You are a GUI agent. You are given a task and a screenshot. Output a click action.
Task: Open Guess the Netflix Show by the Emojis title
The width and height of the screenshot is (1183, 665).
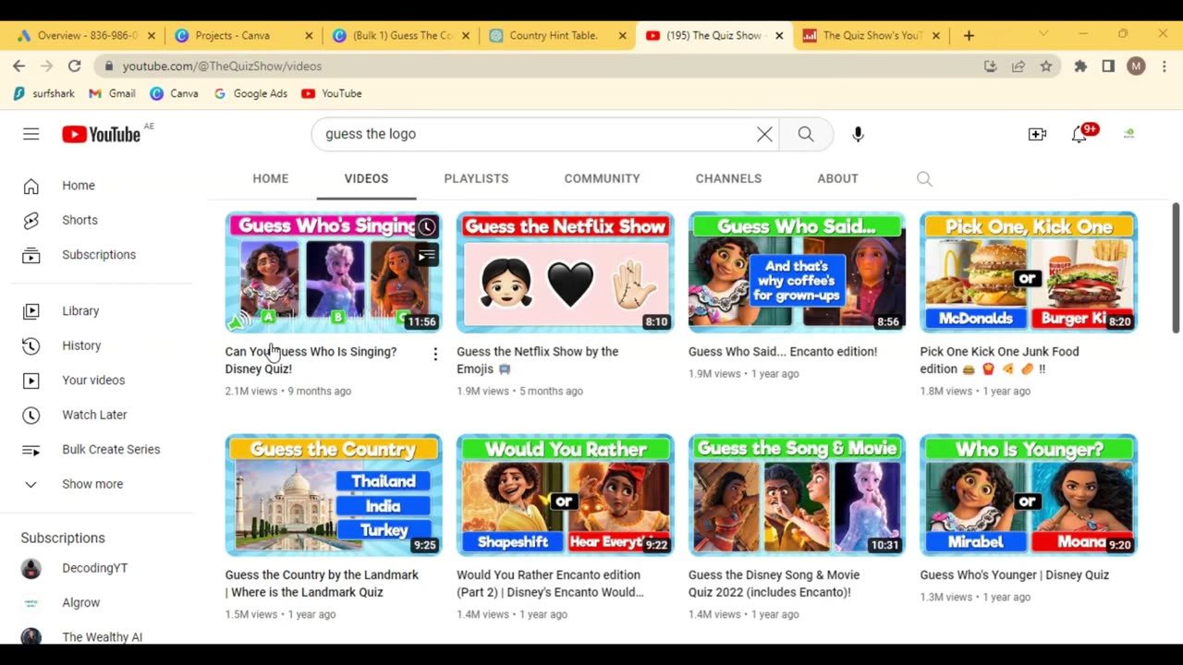(538, 360)
